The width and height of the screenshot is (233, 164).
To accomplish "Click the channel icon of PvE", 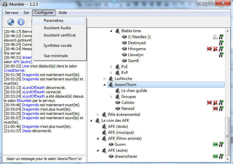I will pyautogui.click(x=118, y=67).
